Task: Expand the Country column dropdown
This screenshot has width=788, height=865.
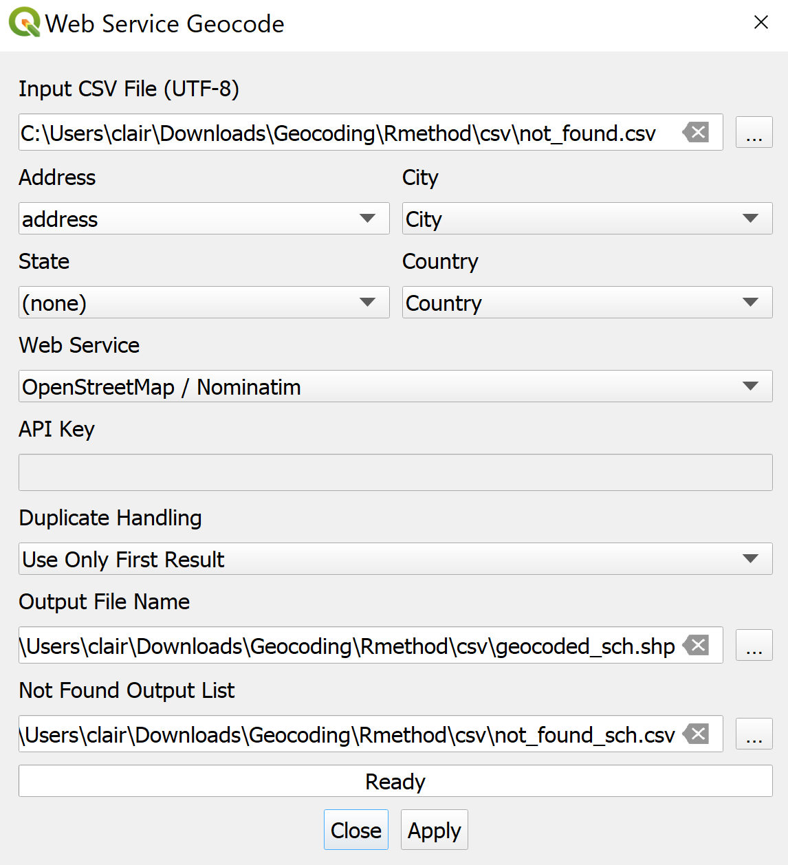Action: coord(587,303)
